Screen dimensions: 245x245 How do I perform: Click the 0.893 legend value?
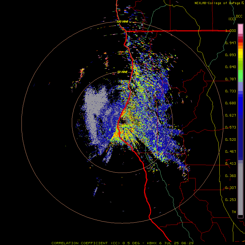tap(231, 55)
